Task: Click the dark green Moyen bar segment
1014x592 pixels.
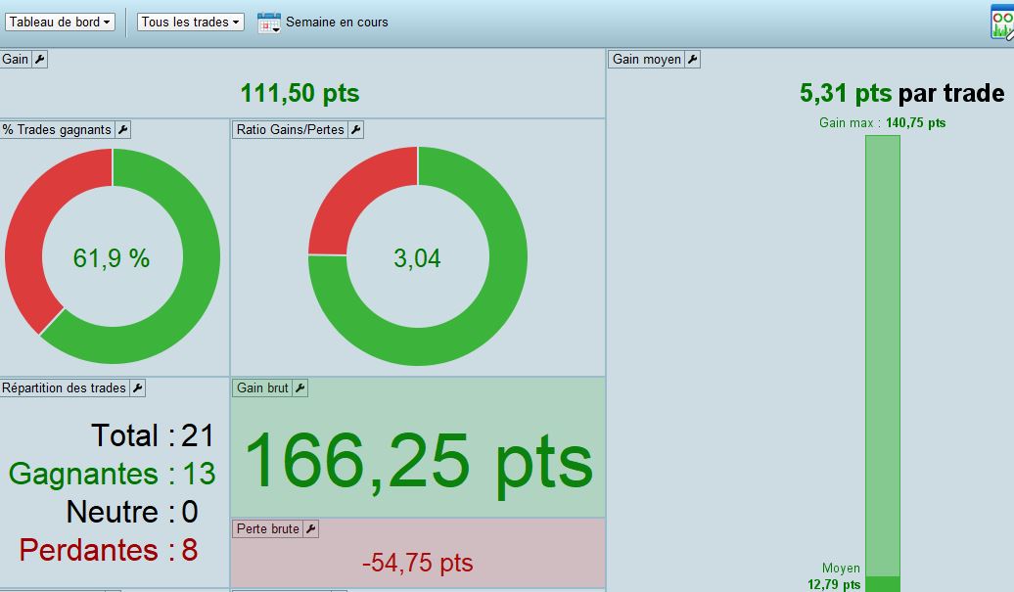Action: (x=883, y=584)
